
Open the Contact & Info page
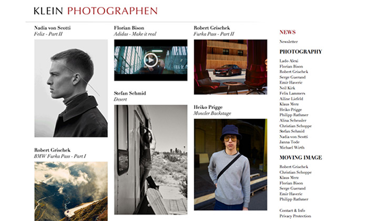[x=292, y=210]
